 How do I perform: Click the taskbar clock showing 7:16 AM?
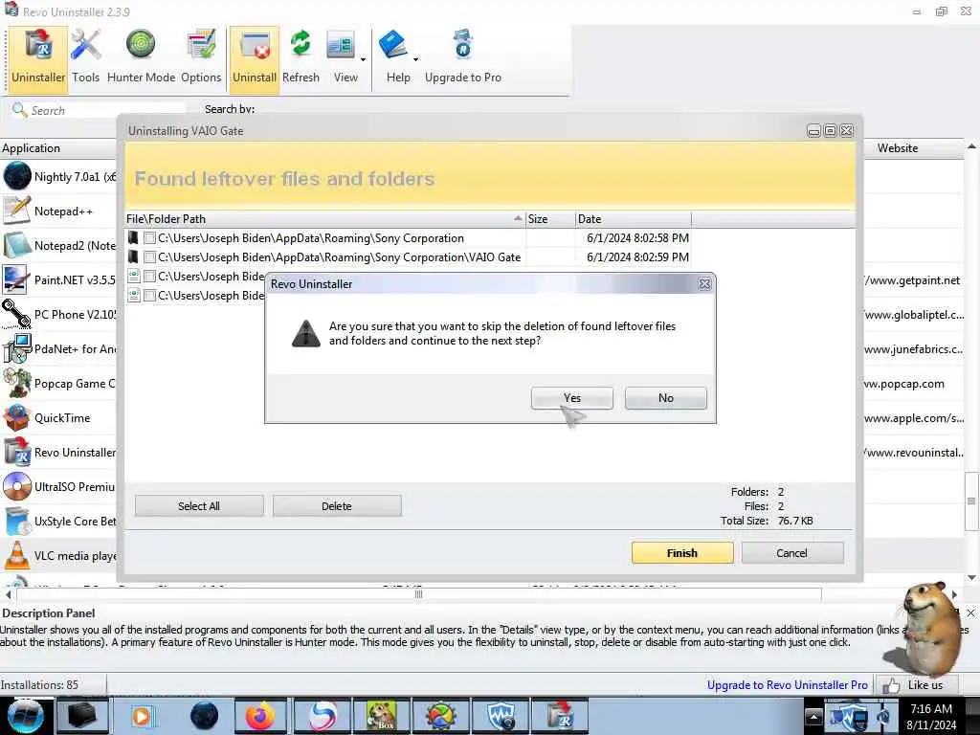pyautogui.click(x=931, y=716)
